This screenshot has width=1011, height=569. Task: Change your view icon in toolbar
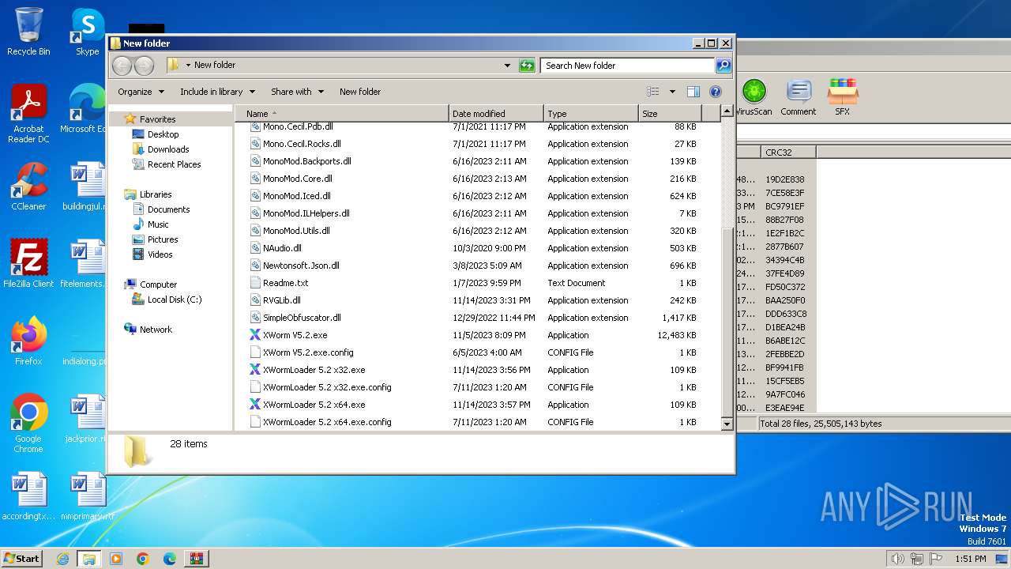click(x=653, y=92)
